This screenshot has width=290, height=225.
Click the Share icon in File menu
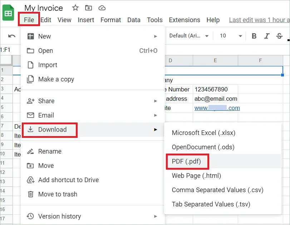[30, 101]
